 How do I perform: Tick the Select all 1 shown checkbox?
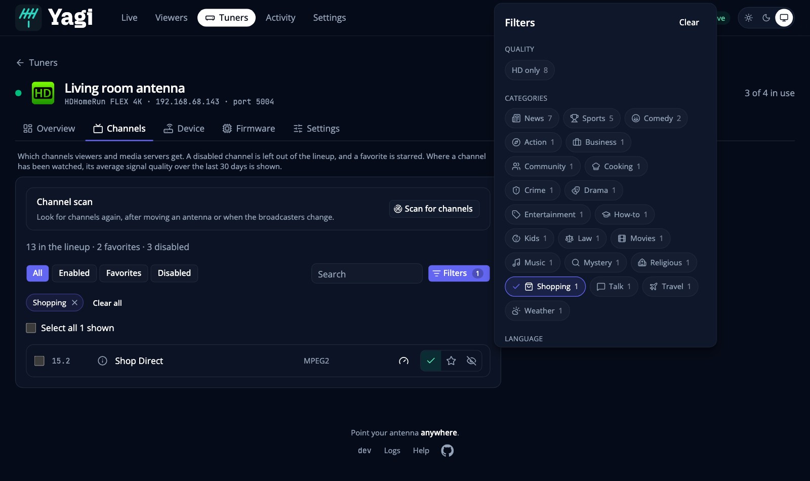pyautogui.click(x=31, y=328)
